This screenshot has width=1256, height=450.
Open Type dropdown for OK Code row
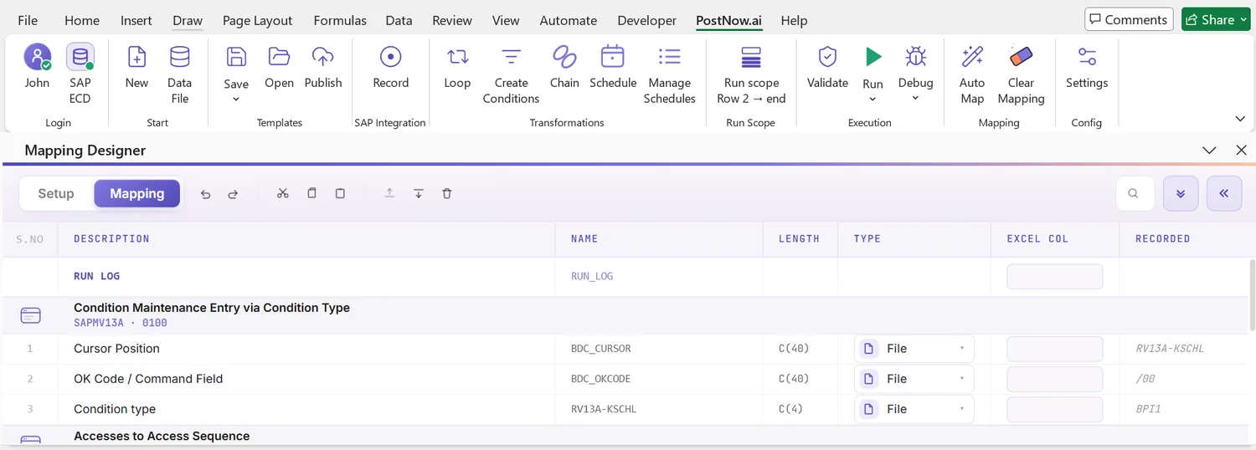pyautogui.click(x=914, y=379)
